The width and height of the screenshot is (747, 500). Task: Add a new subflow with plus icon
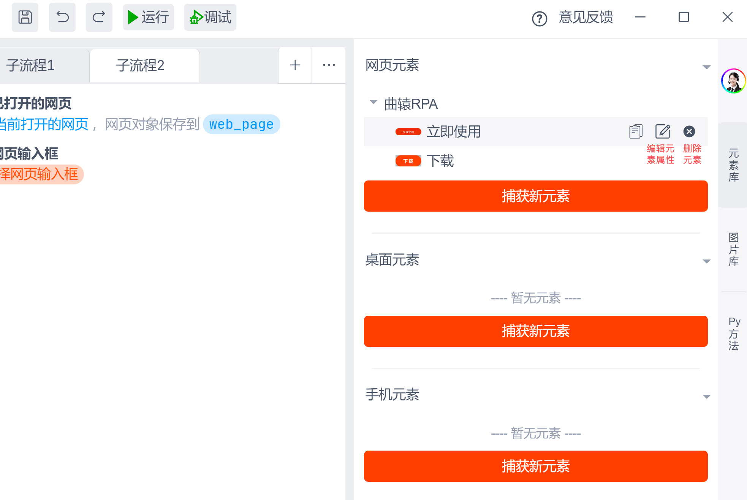(x=295, y=65)
